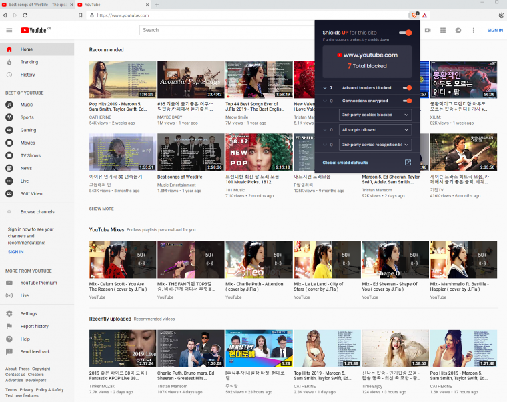Expand the Connections encrypted row chevron
This screenshot has height=402, width=507.
pyautogui.click(x=325, y=101)
